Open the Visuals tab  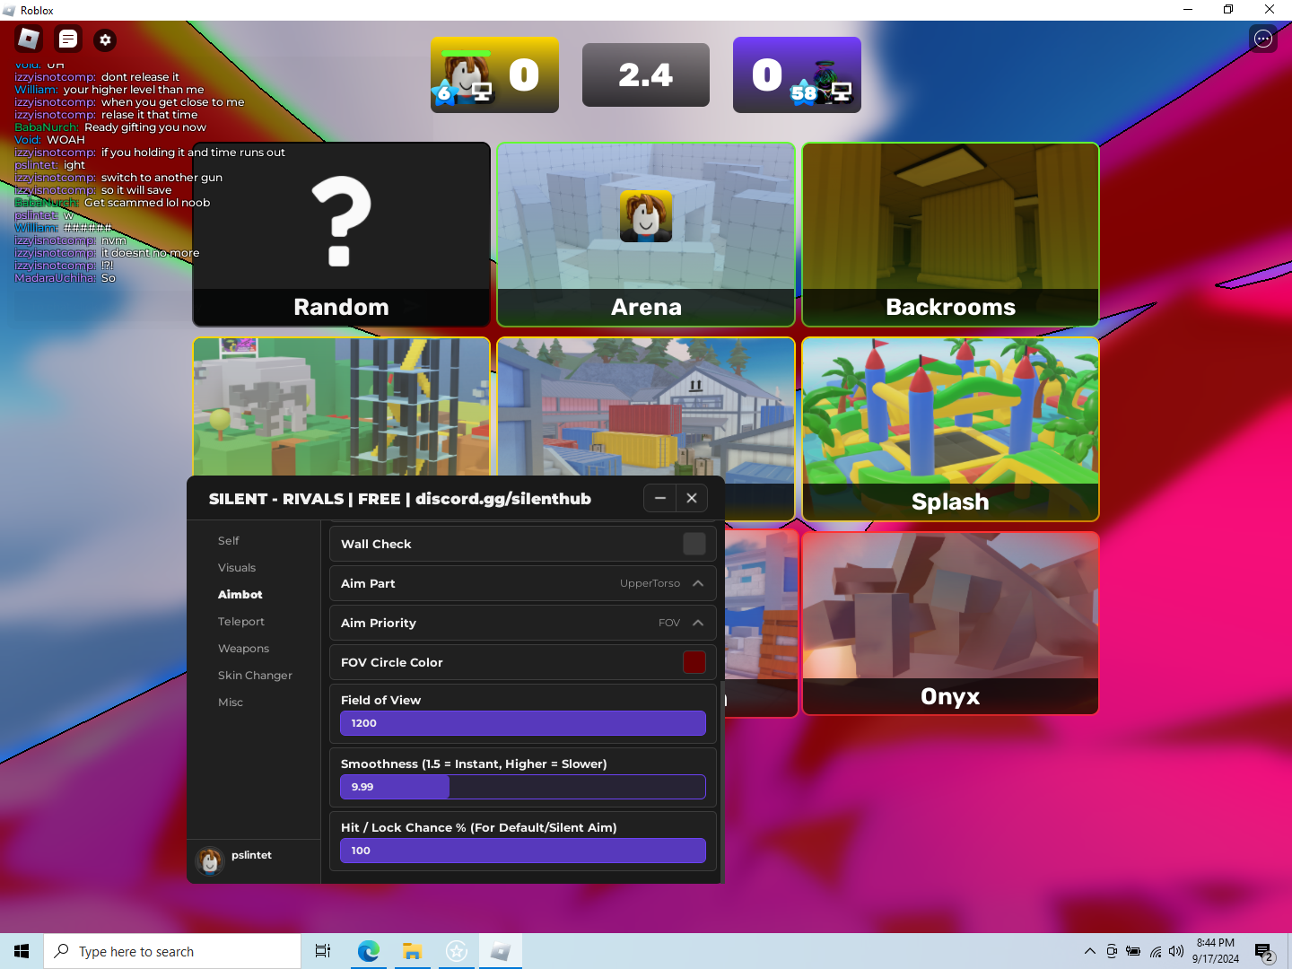pyautogui.click(x=237, y=568)
